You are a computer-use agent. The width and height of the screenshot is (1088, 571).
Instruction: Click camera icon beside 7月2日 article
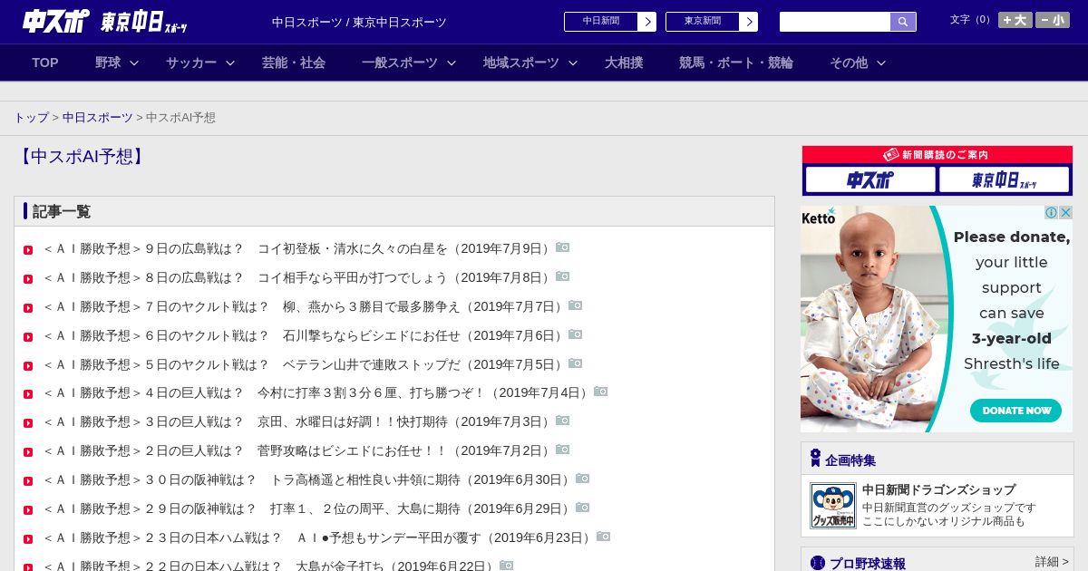point(563,450)
